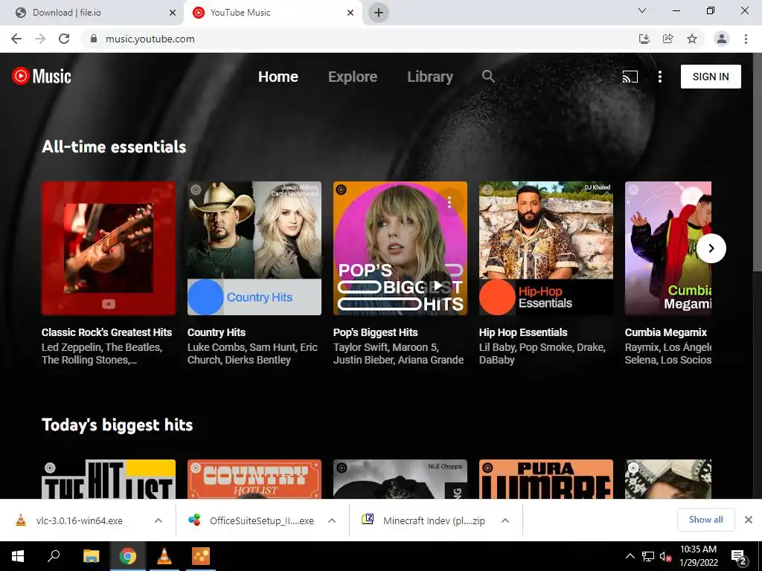Image resolution: width=762 pixels, height=571 pixels.
Task: Click the SIGN IN button
Action: click(711, 77)
